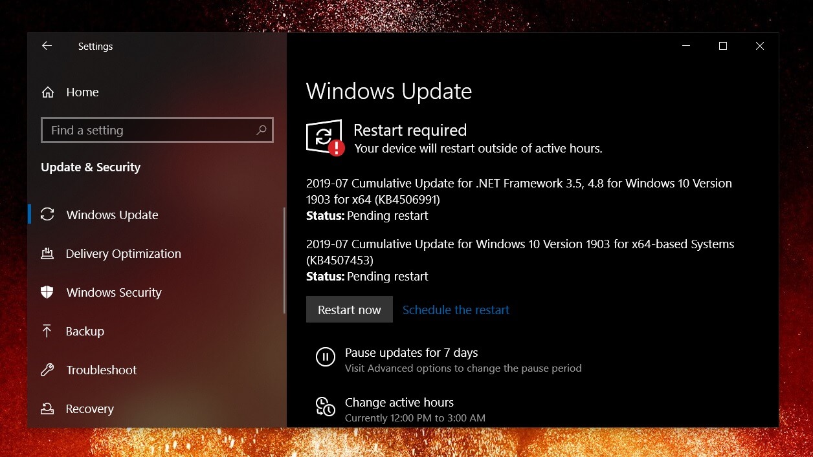Open Change active hours option
This screenshot has width=813, height=457.
(x=399, y=402)
